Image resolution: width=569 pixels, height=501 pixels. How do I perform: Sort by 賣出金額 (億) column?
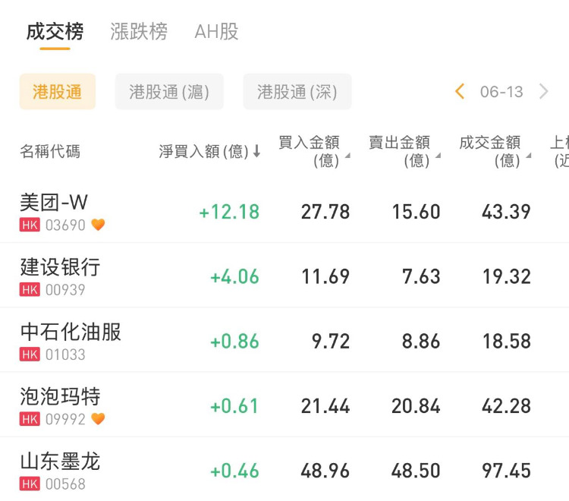[404, 151]
